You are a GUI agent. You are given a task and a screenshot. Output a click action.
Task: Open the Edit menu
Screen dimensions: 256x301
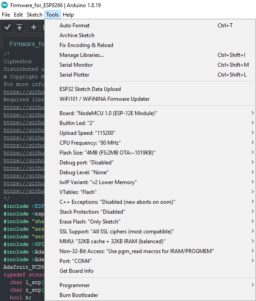[18, 15]
